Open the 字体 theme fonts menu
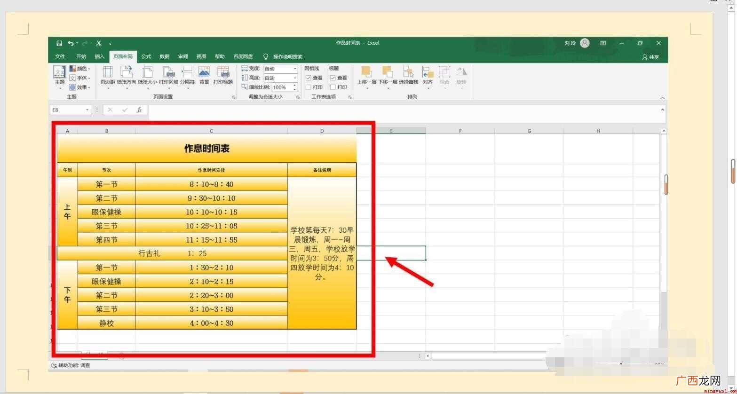Viewport: 737px width, 394px height. (x=79, y=78)
